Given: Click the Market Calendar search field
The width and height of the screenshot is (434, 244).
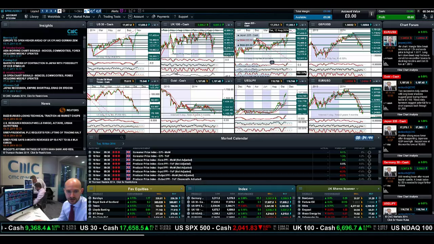Looking at the screenshot, I should pos(111,137).
